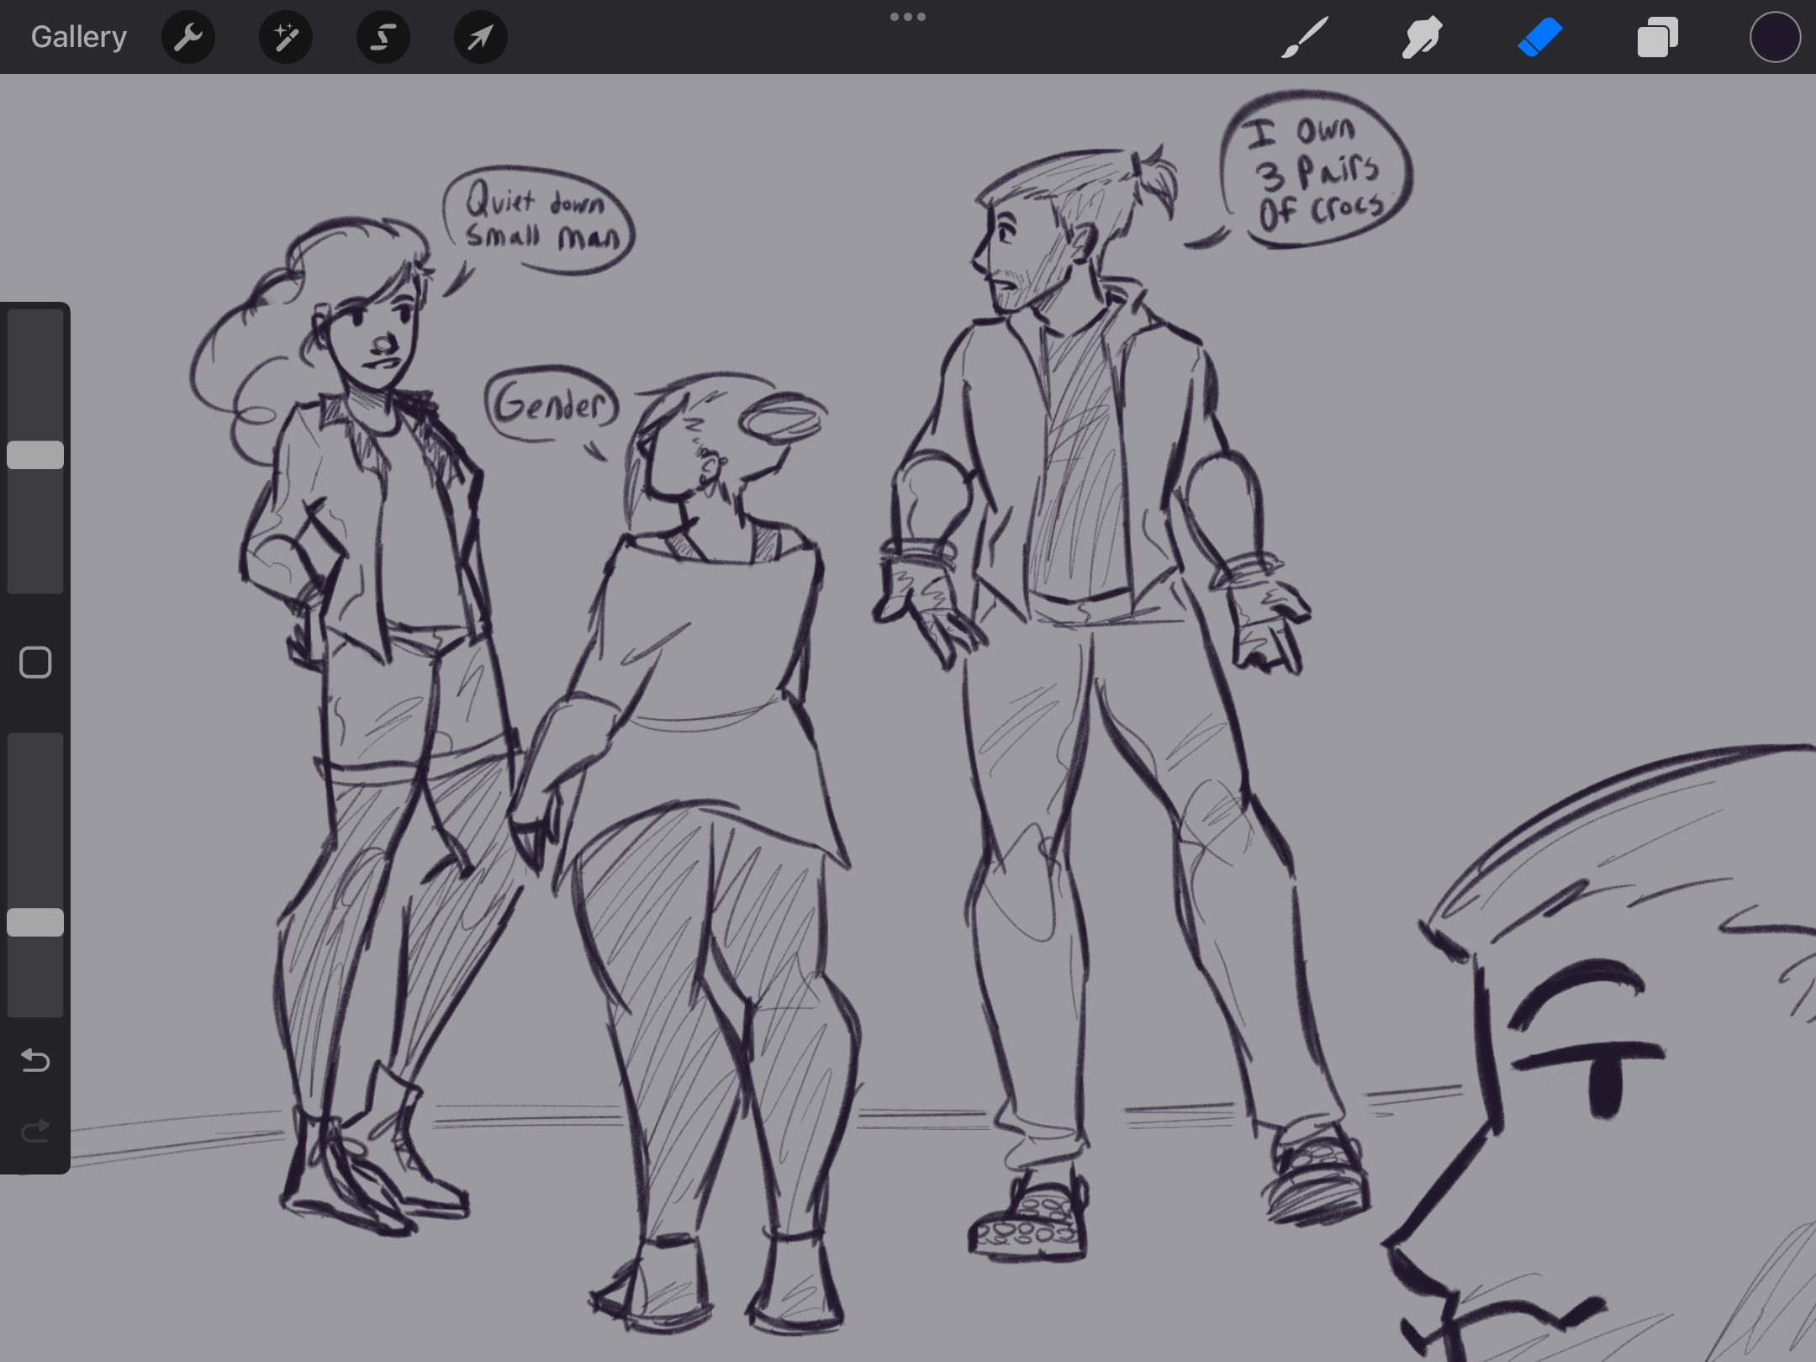Select the Paint brush tool
The height and width of the screenshot is (1362, 1816).
coord(1305,37)
